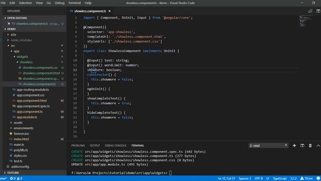
Task: Open app.component.ts file
Action: point(30,112)
